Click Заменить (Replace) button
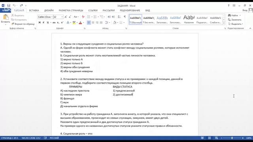253x142 pixels. click(x=235, y=20)
